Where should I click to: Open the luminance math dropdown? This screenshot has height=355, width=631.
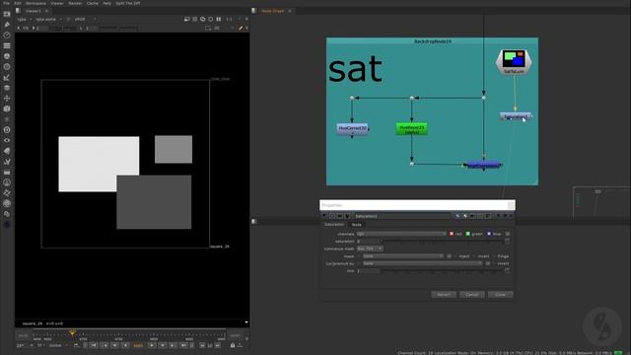pos(370,248)
